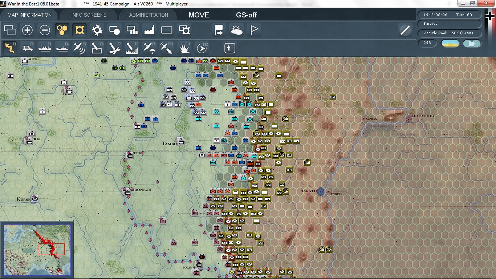Click the empty rectangle view icon
Screen dimensions: 496x279
click(x=167, y=30)
